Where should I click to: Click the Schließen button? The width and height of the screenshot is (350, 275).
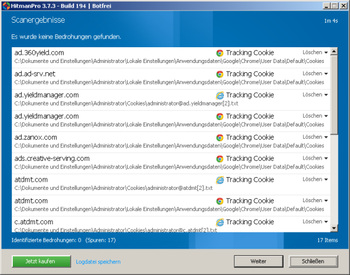pyautogui.click(x=313, y=262)
